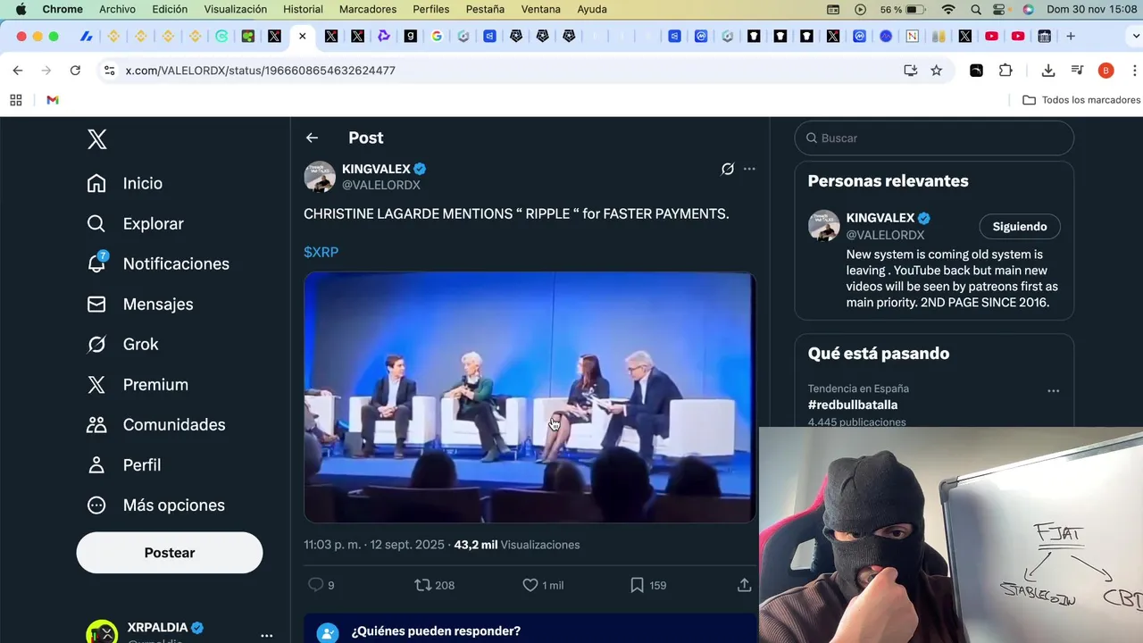Open Chrome apps grid shortcut

(16, 100)
